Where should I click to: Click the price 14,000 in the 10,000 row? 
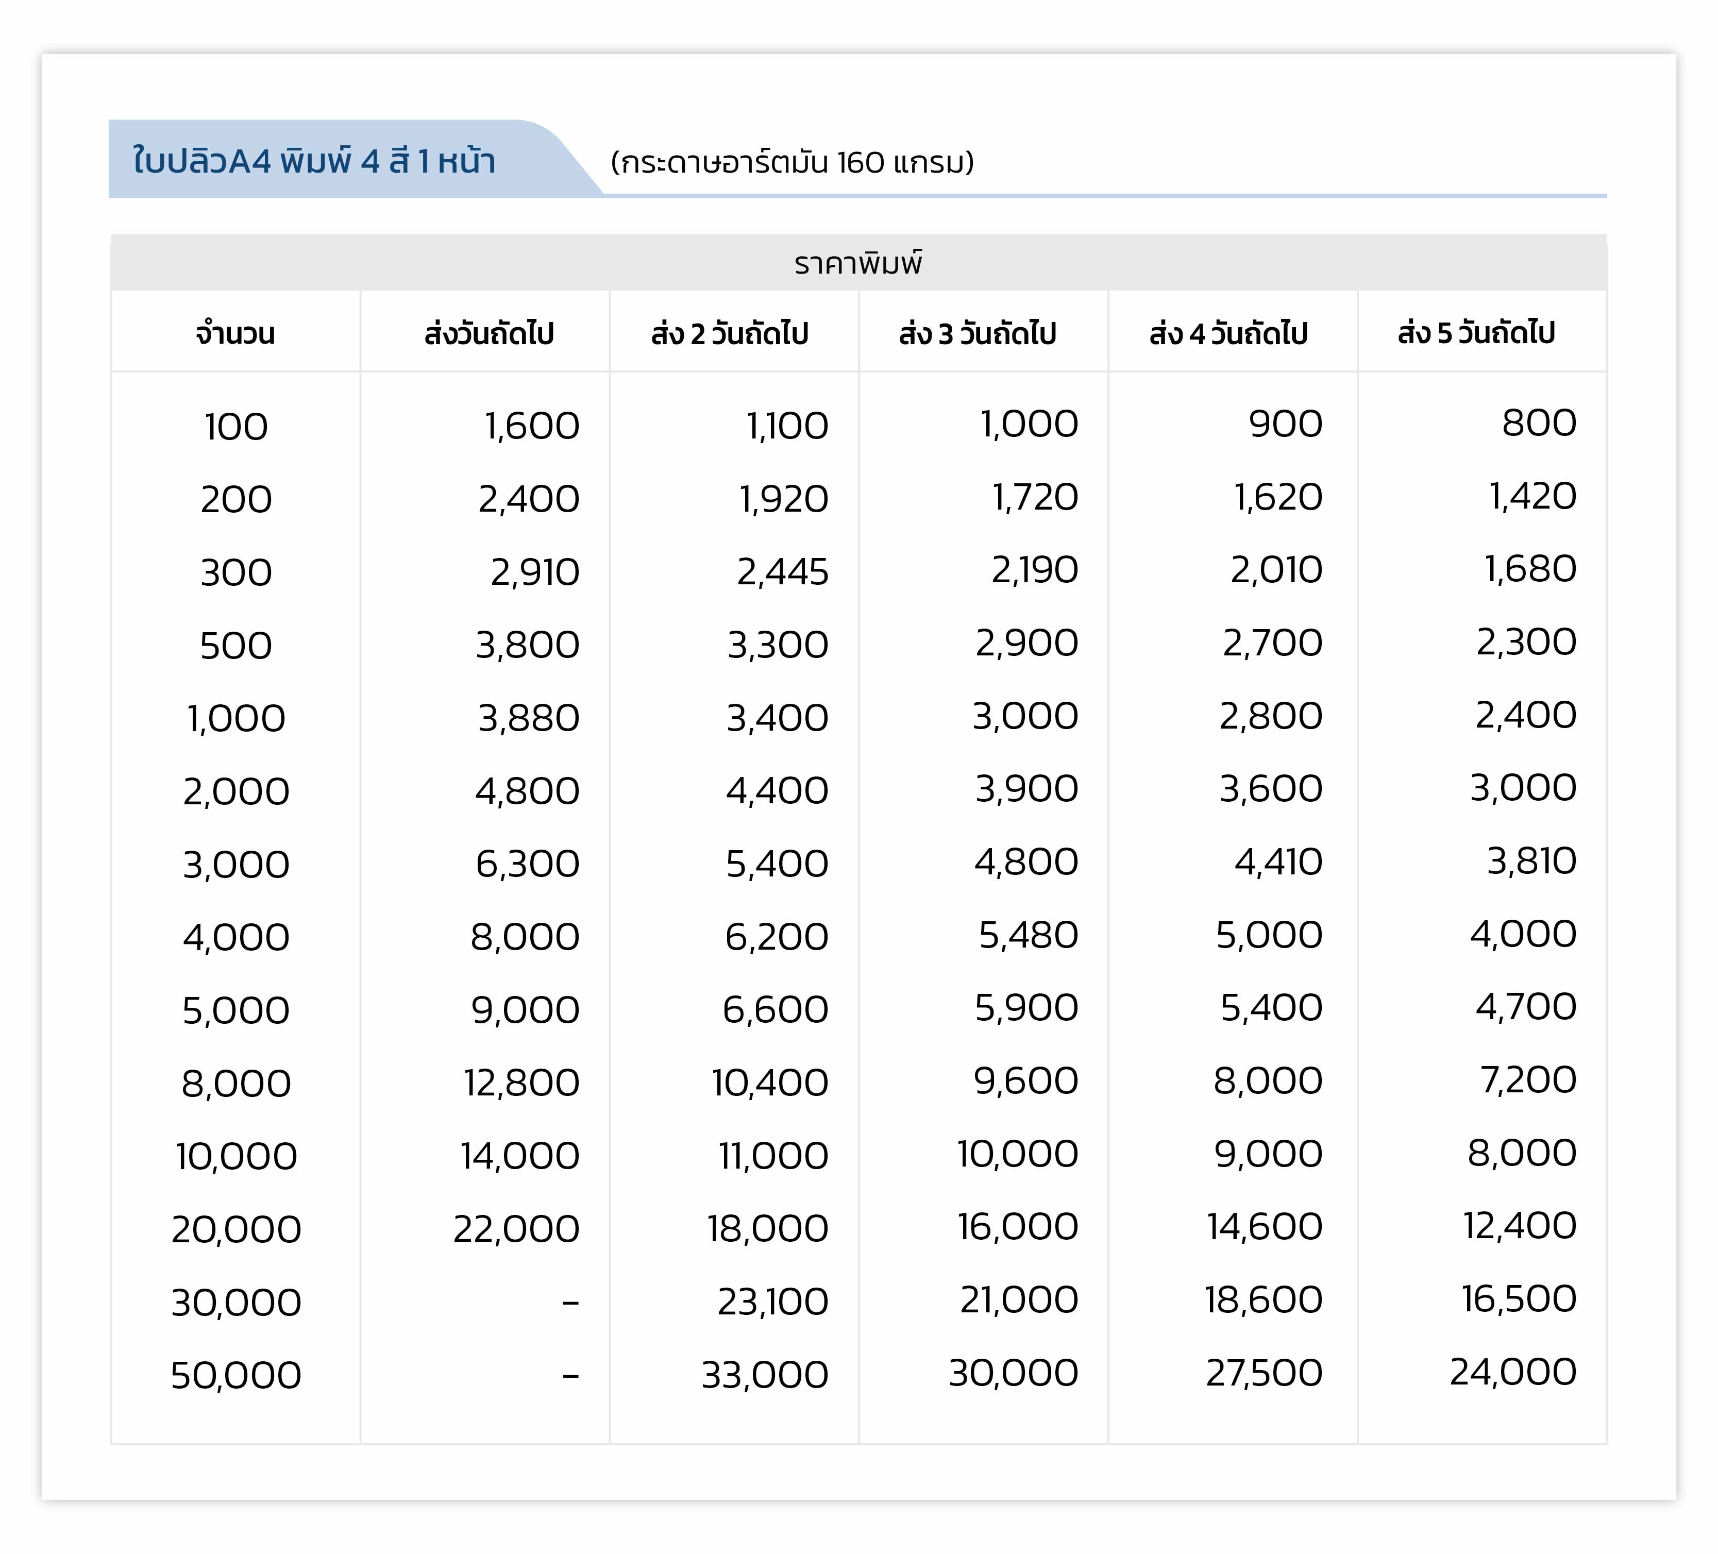tap(520, 1156)
